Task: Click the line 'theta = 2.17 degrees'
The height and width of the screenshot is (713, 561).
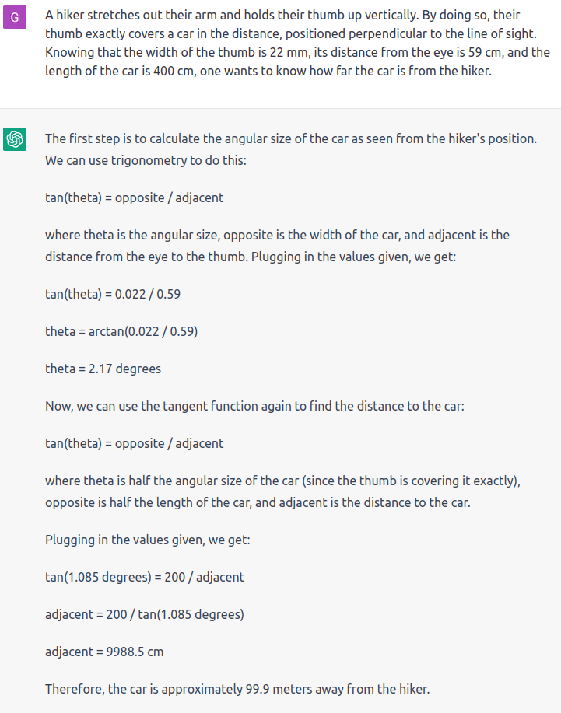Action: coord(103,369)
